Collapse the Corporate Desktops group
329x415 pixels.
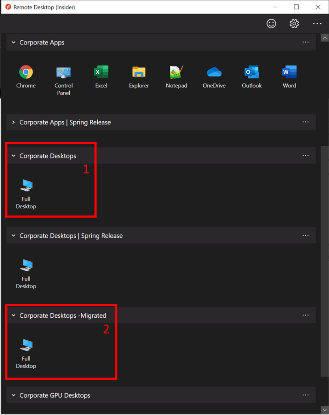click(13, 156)
